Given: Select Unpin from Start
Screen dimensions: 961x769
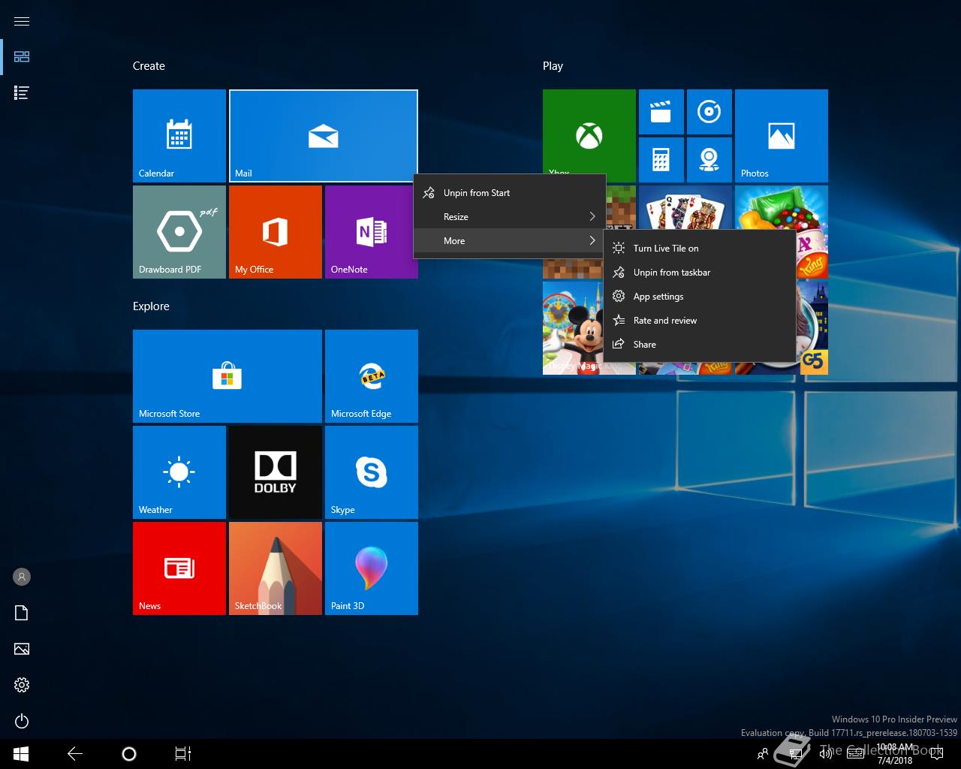Looking at the screenshot, I should click(x=510, y=193).
